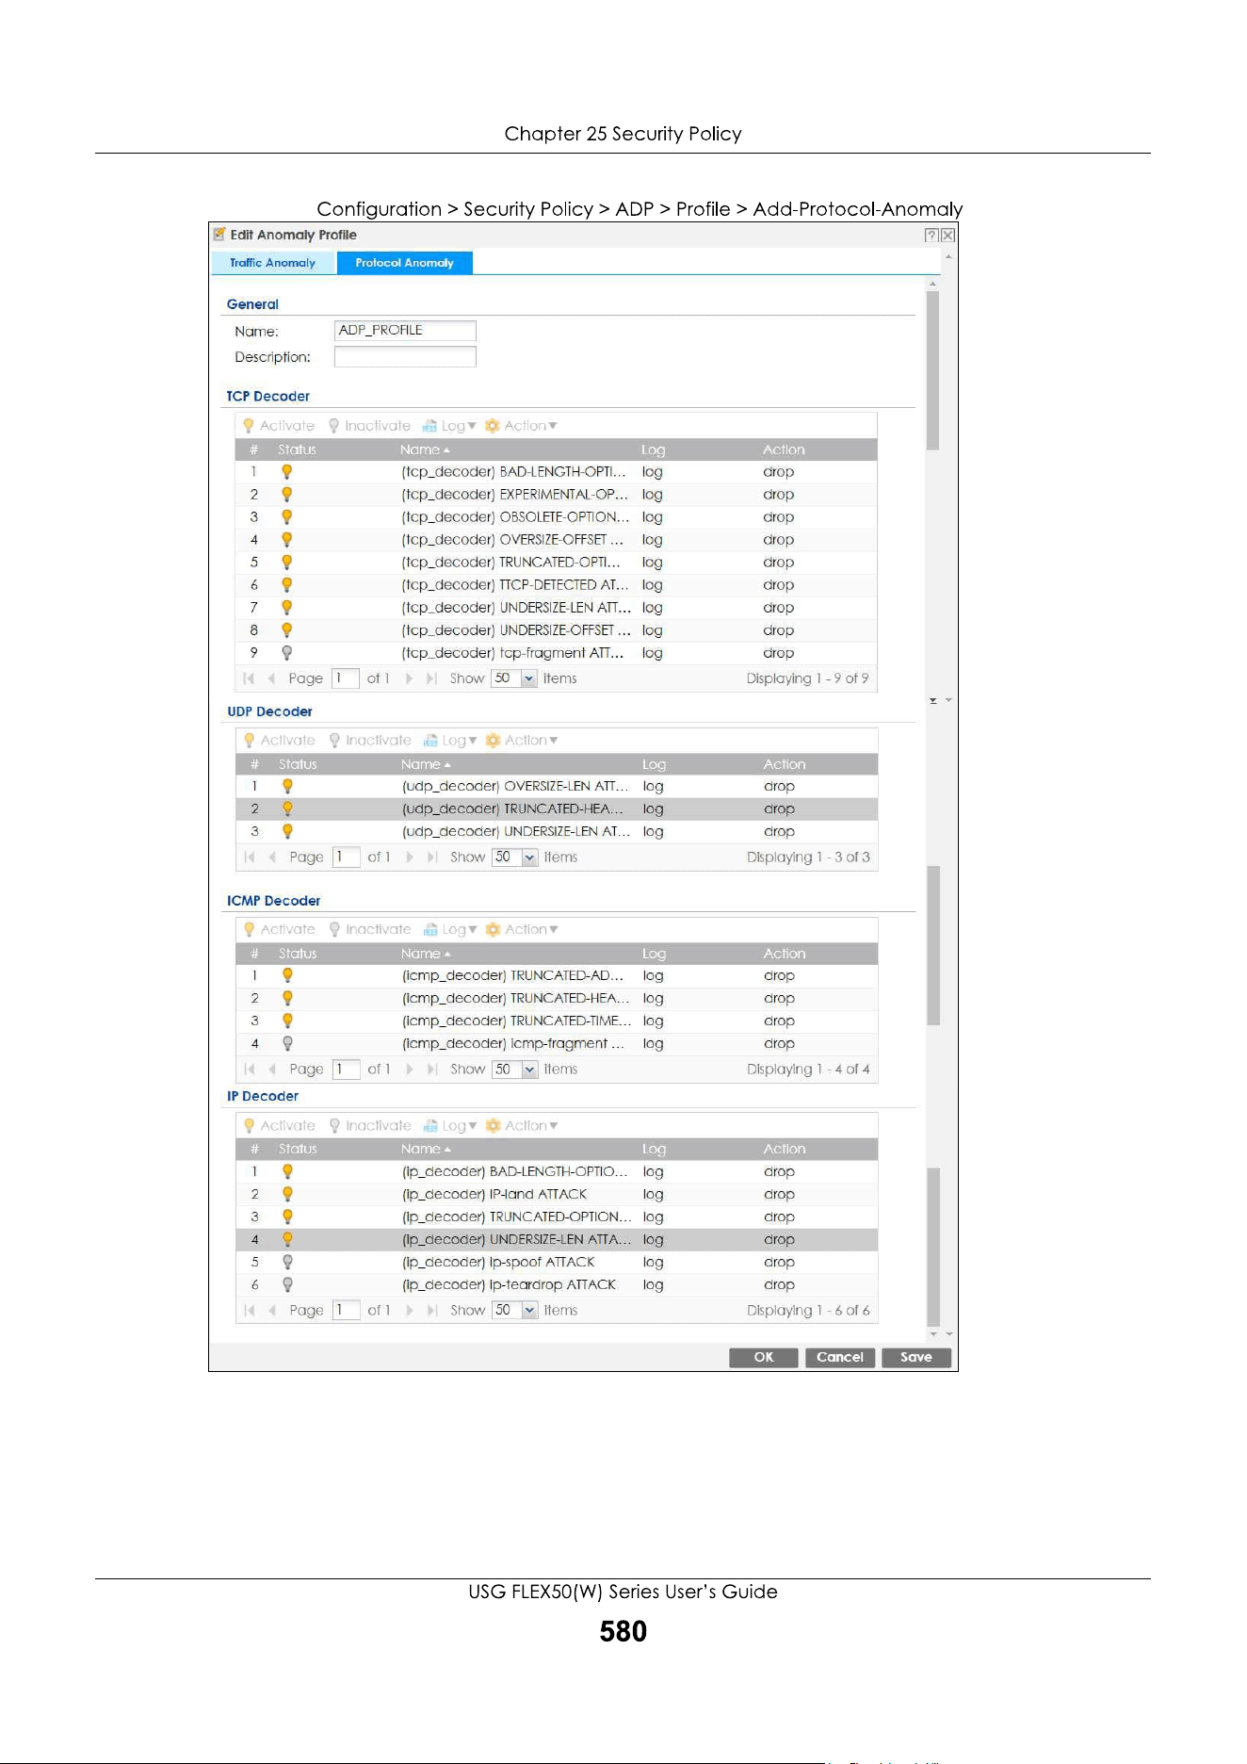
Task: Open items-per-page dropdown in TCP Decoder pager
Action: tap(528, 678)
